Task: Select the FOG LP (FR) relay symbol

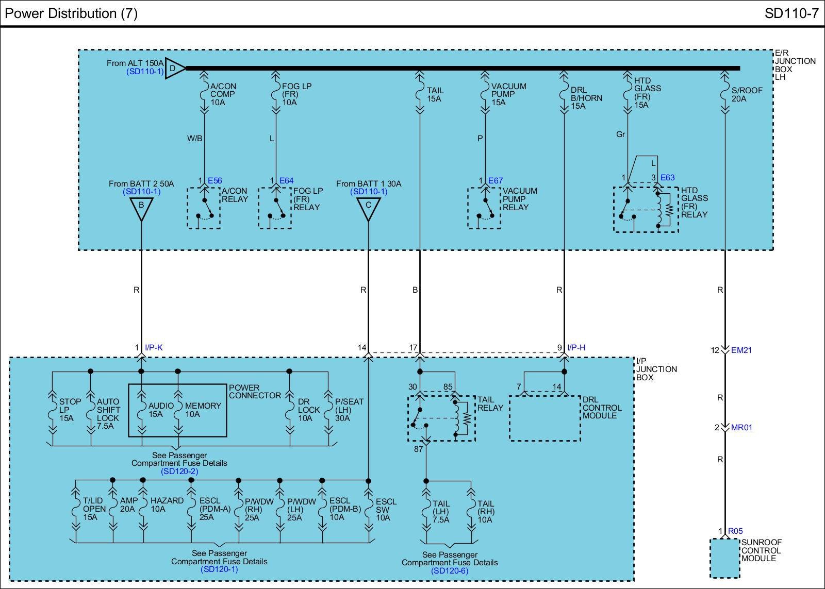Action: [x=275, y=208]
